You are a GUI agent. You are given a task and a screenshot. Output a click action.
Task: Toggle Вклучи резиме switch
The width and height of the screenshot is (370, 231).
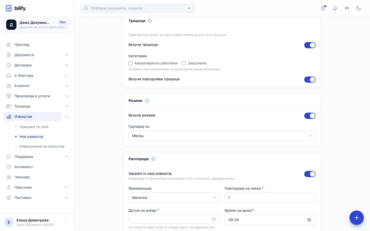310,116
